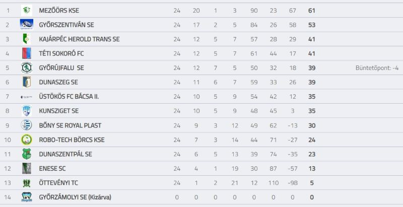Open the Dunaszentpál SE green crest
Image resolution: width=403 pixels, height=207 pixels.
click(27, 154)
